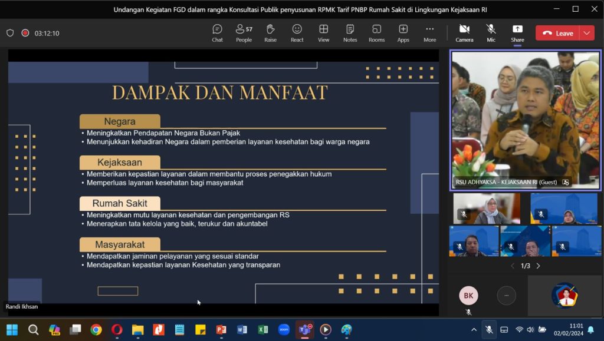Open the React emoji options

coord(297,33)
